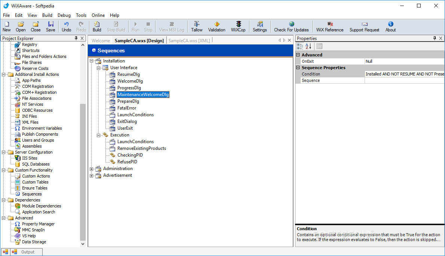Open a project with the Open icon
Image resolution: width=445 pixels, height=256 pixels.
click(x=21, y=27)
